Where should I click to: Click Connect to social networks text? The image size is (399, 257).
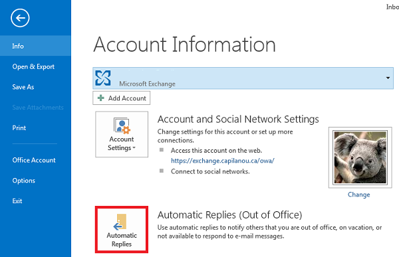pos(210,171)
